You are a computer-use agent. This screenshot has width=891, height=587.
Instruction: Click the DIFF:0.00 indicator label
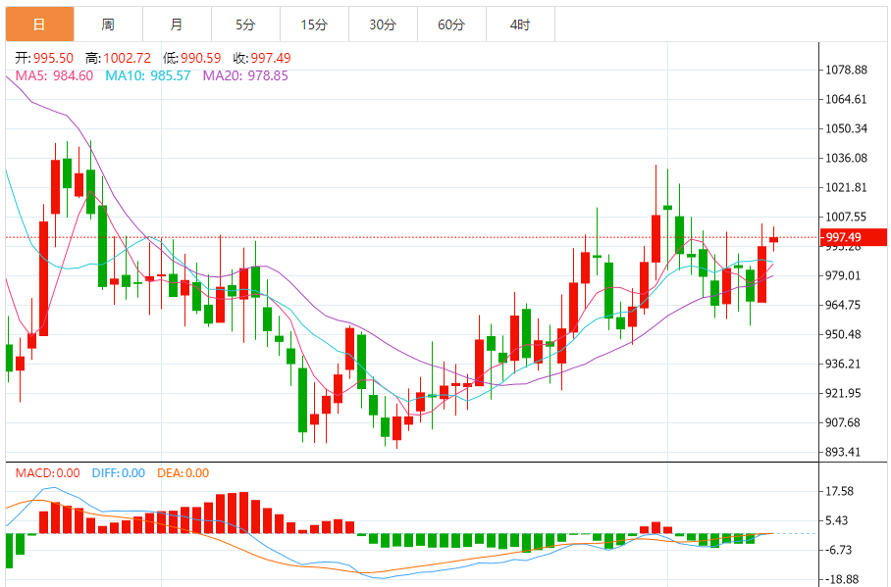[119, 473]
